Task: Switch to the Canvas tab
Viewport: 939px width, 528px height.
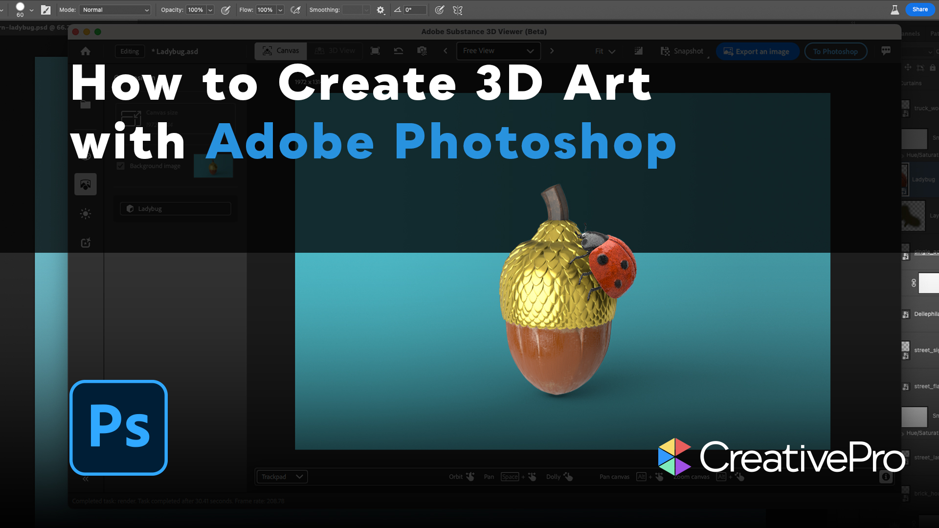Action: click(281, 51)
